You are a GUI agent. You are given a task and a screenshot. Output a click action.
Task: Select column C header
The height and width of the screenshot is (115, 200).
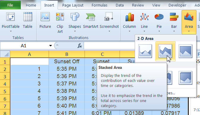(x=102, y=54)
